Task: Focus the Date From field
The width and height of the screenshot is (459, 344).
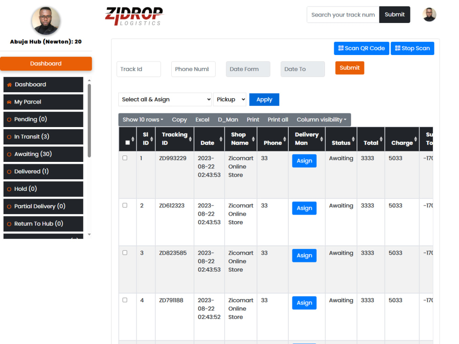Action: (248, 69)
